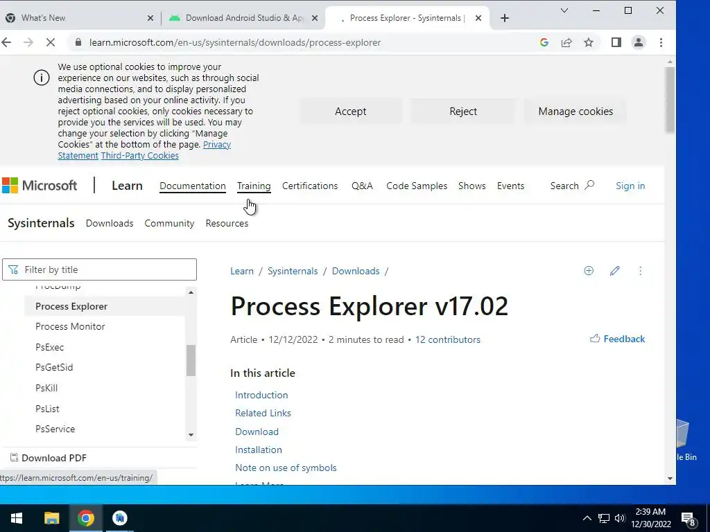Edit the article with the pencil icon
Screen dimensions: 710x532
[x=614, y=271]
